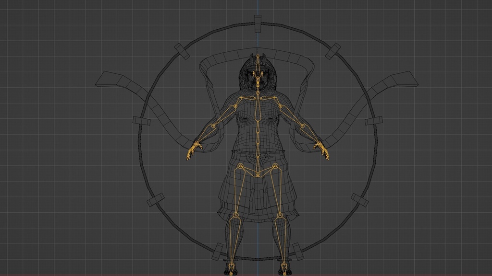The height and width of the screenshot is (276, 492).
Task: Select the shoulder joint on screen-right arm
Action: coord(281,107)
